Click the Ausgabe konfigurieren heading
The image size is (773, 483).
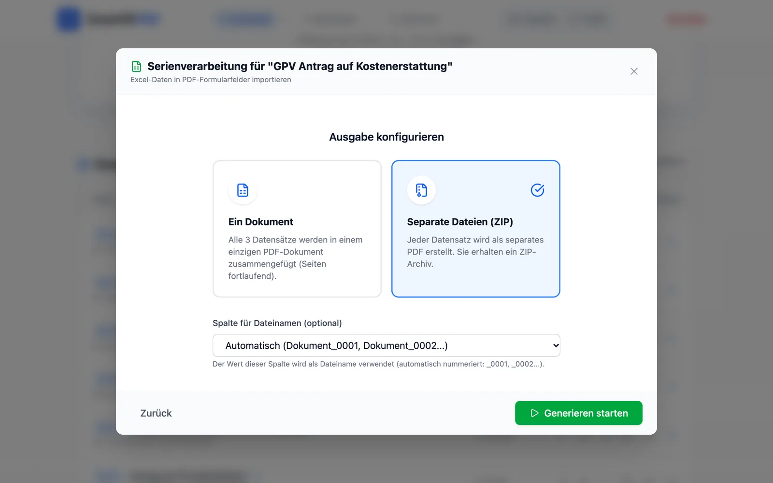tap(386, 137)
